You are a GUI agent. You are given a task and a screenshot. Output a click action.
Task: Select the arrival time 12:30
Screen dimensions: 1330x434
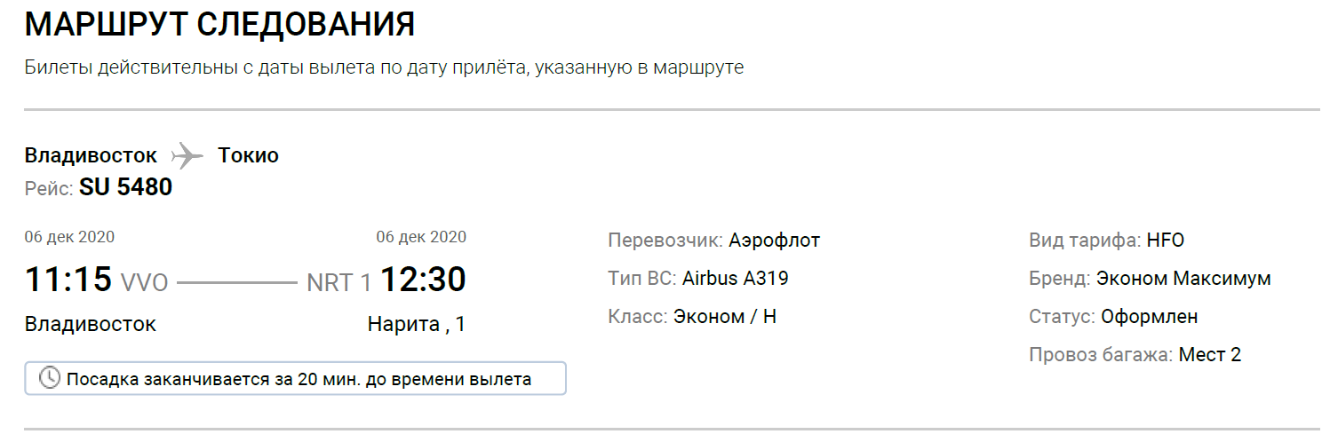coord(423,280)
